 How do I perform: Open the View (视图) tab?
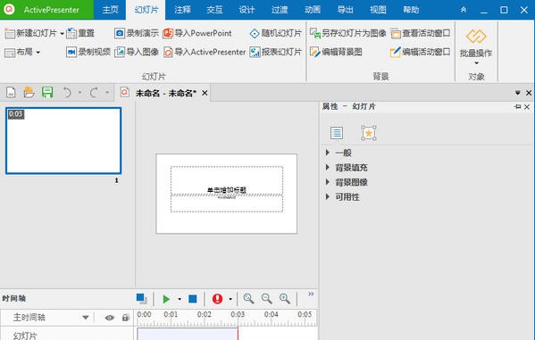click(378, 10)
